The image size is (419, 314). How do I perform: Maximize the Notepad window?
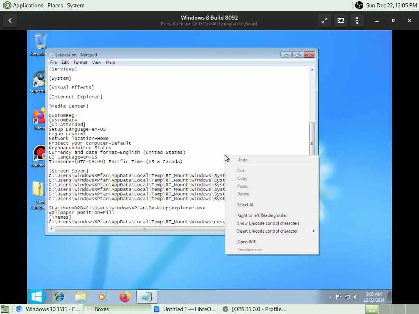tap(298, 55)
